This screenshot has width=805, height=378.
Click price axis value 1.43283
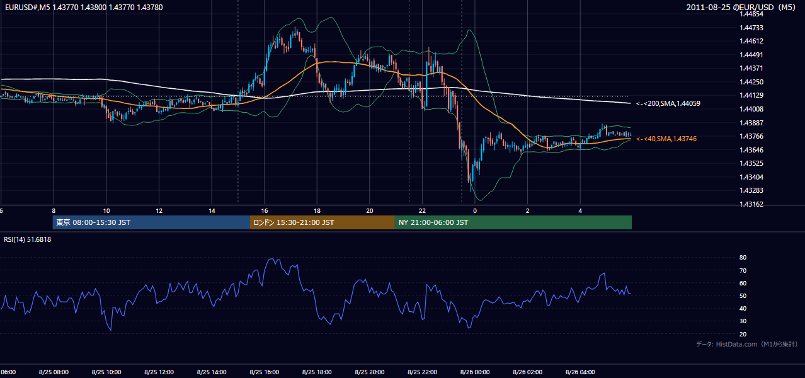[751, 190]
